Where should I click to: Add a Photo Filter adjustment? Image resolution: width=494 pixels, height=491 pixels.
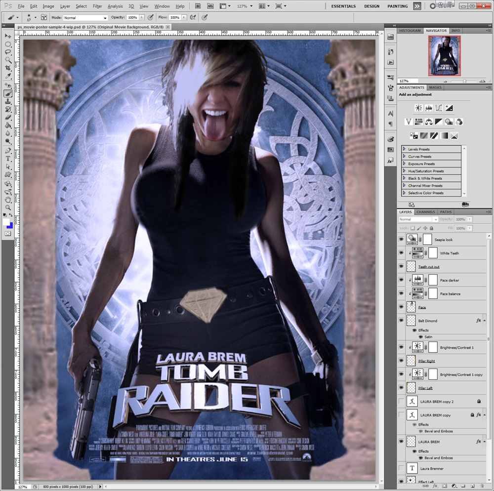pos(449,122)
